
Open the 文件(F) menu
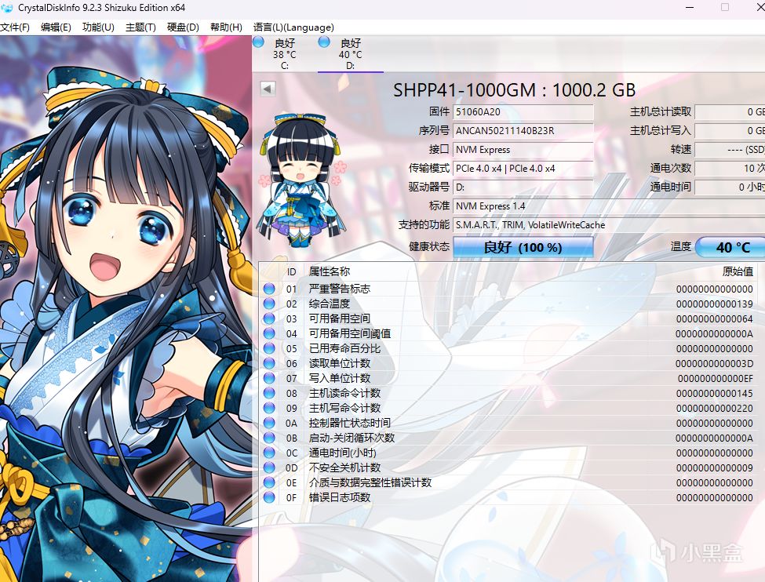[15, 27]
